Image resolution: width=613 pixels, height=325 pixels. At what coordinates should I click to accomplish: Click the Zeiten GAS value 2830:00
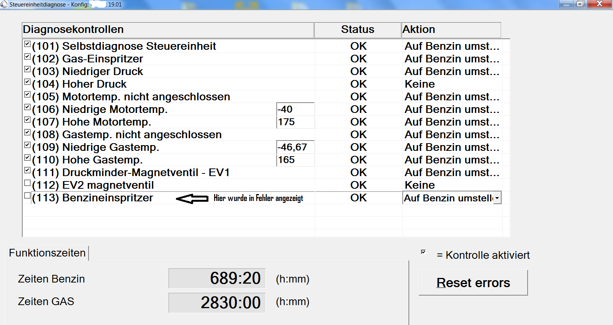217,303
